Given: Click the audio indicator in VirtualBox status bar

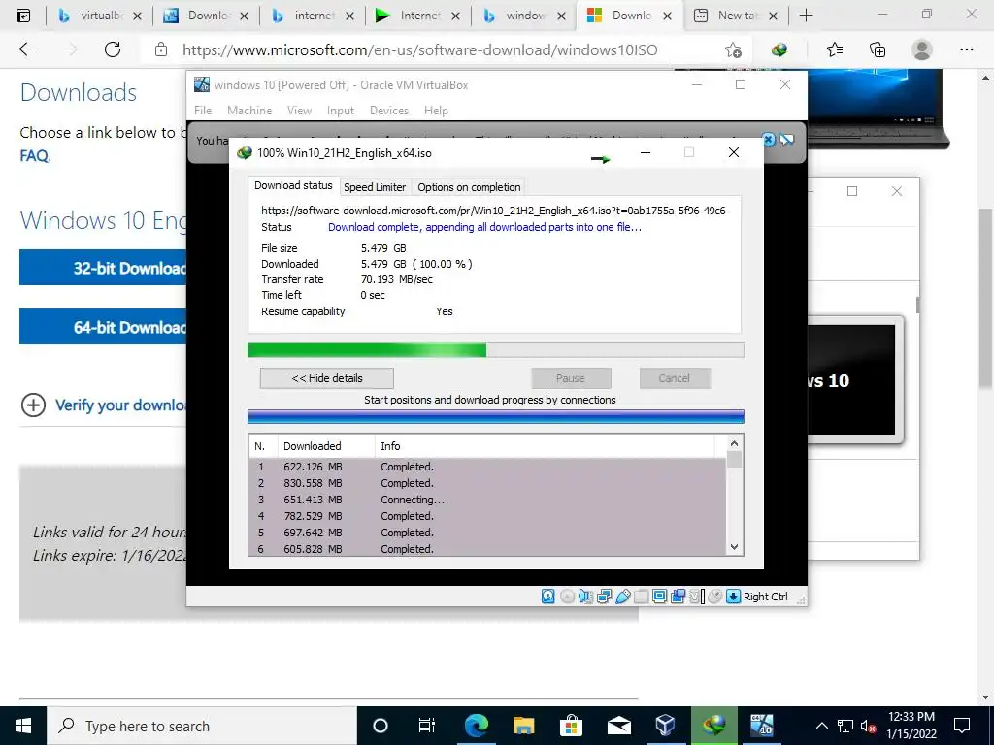Looking at the screenshot, I should pyautogui.click(x=585, y=597).
